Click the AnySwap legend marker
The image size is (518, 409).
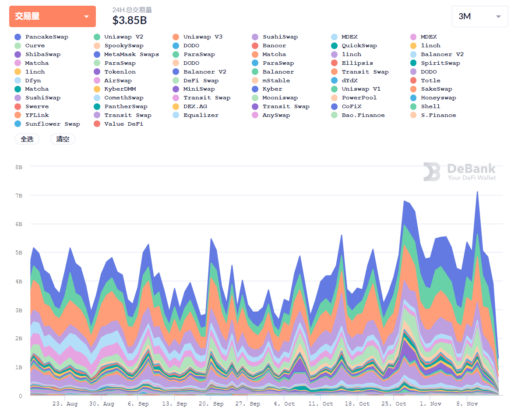(255, 115)
